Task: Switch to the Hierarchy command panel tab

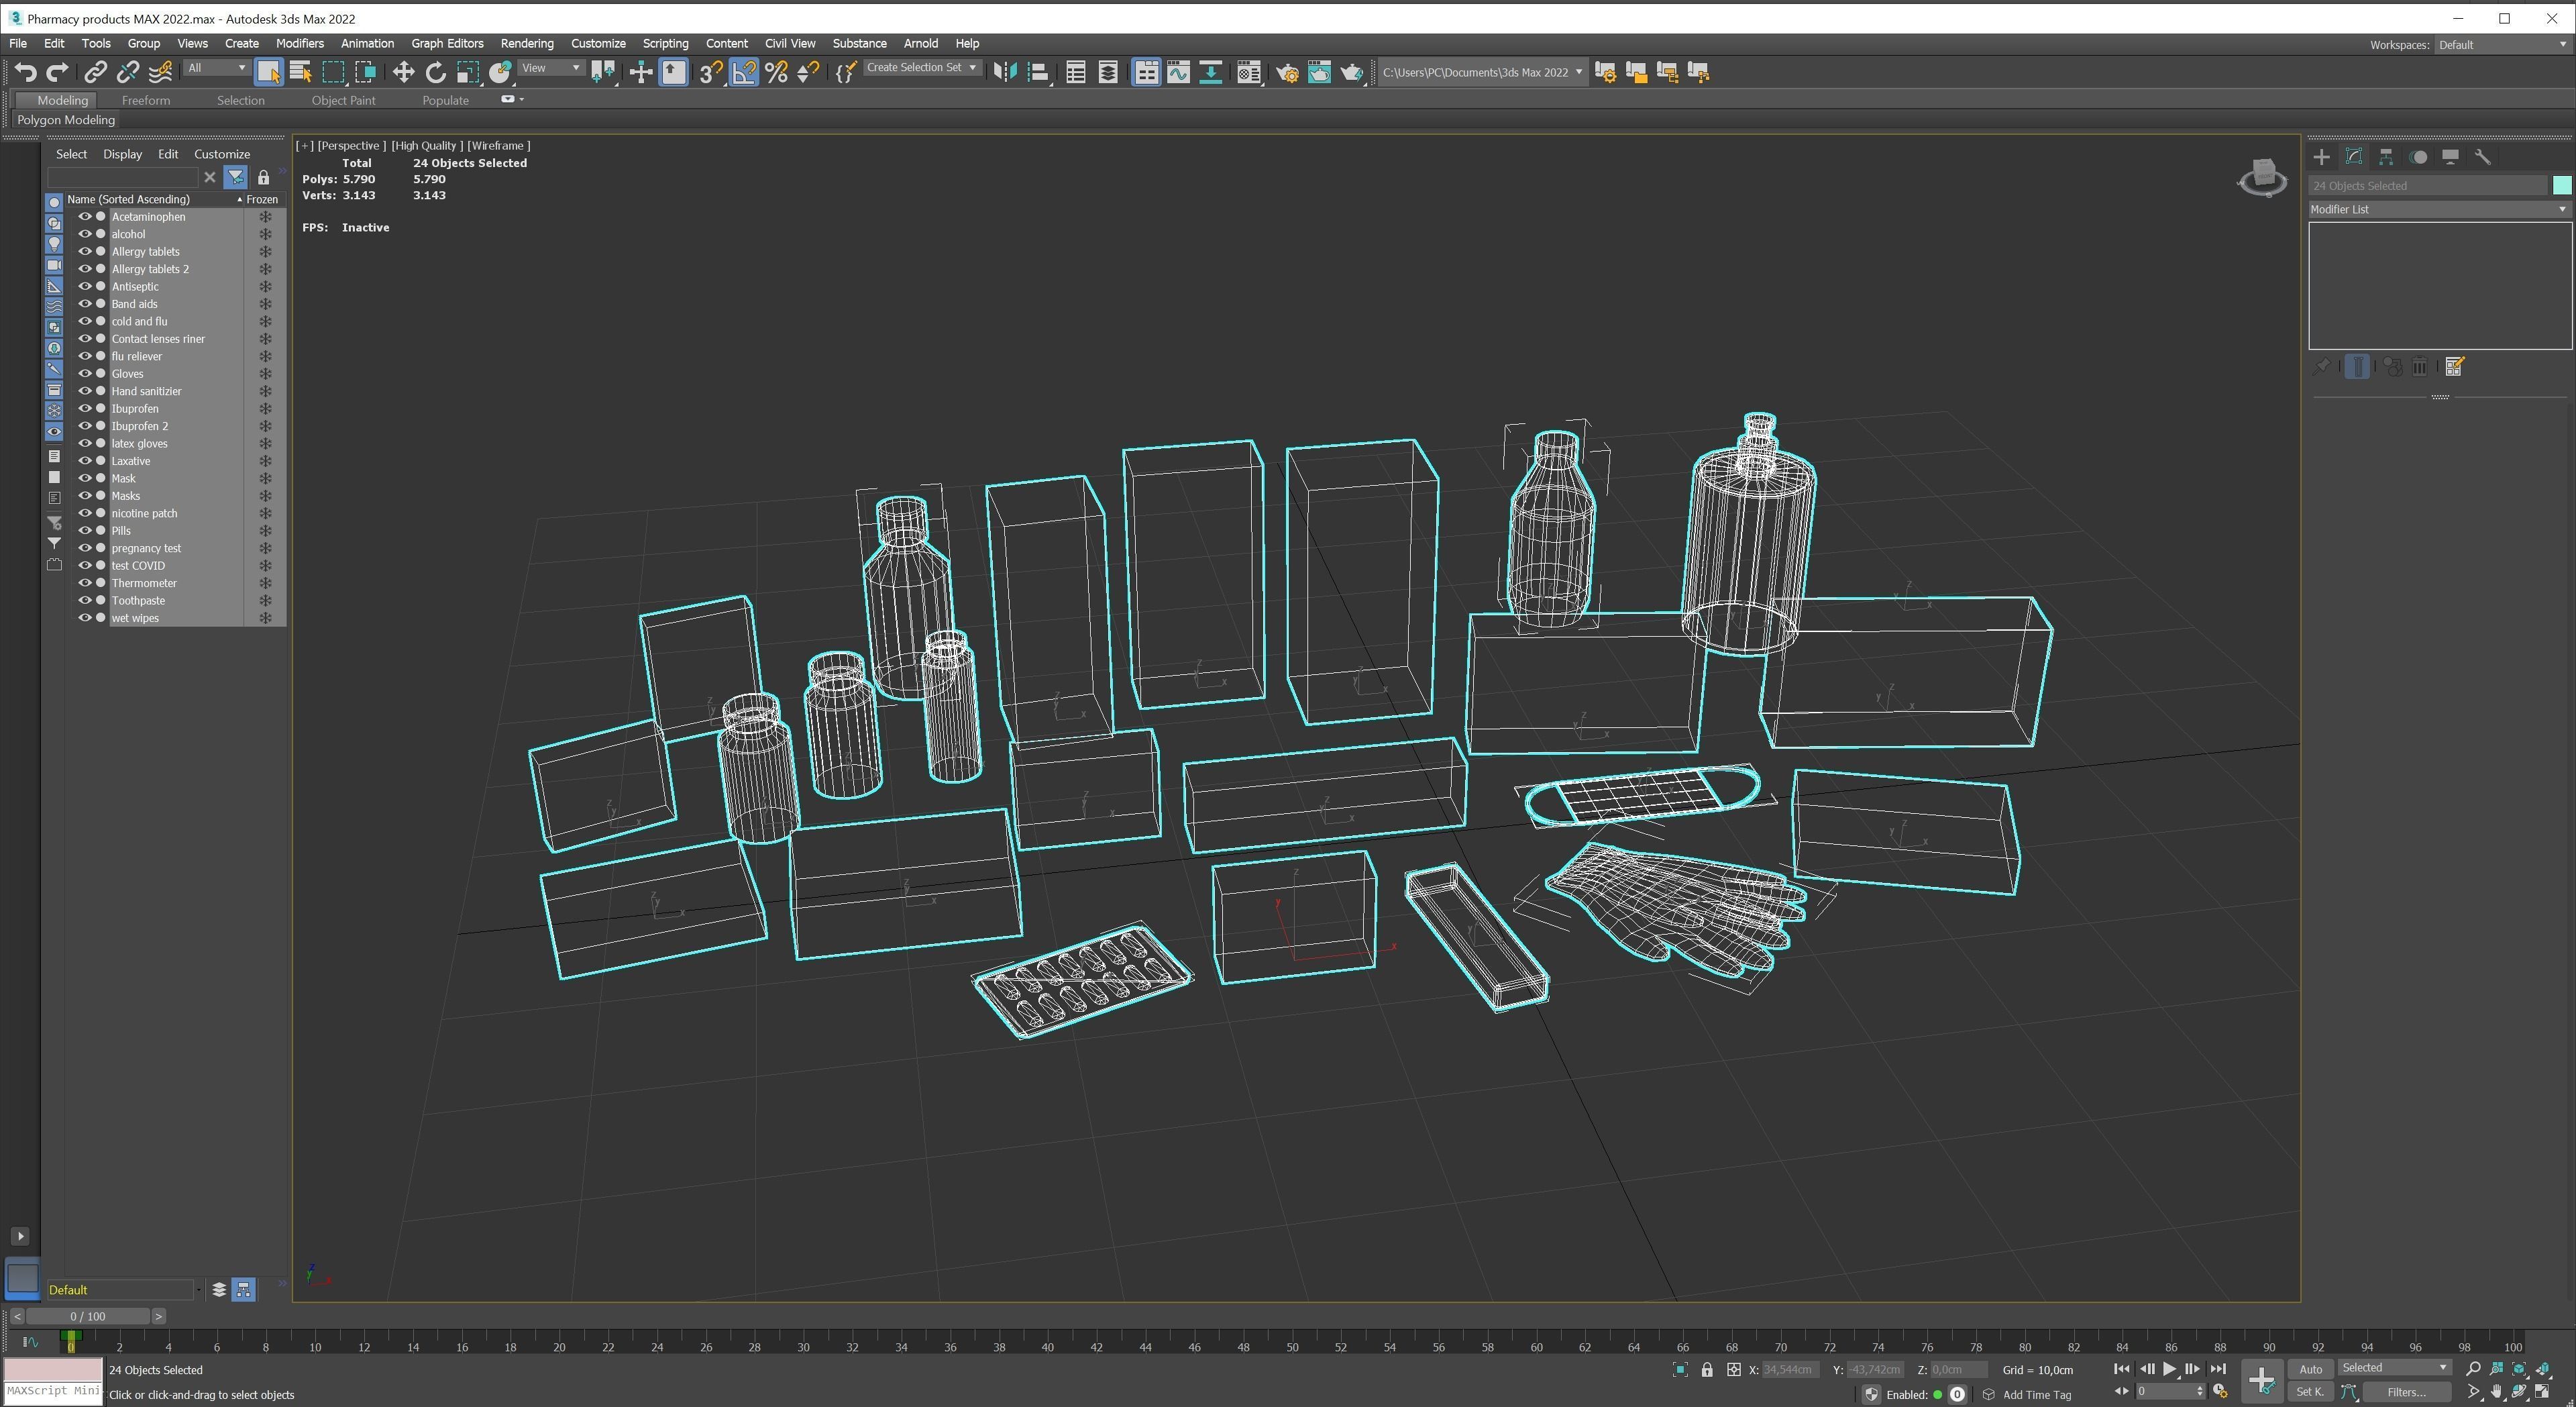Action: point(2386,157)
